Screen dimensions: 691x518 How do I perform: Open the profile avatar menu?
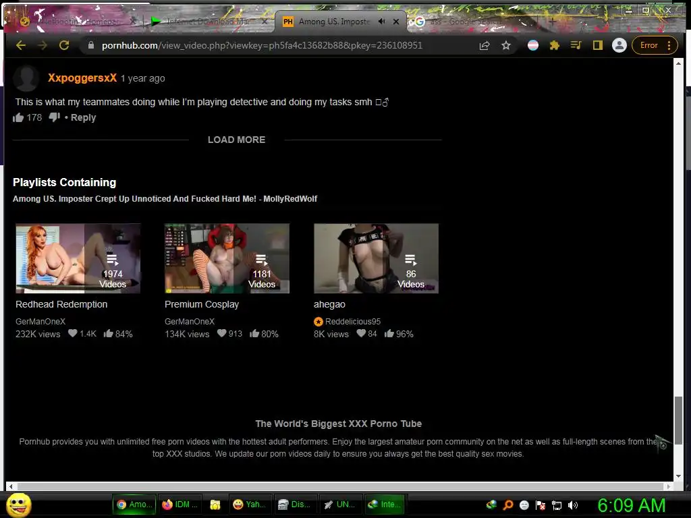(x=619, y=45)
